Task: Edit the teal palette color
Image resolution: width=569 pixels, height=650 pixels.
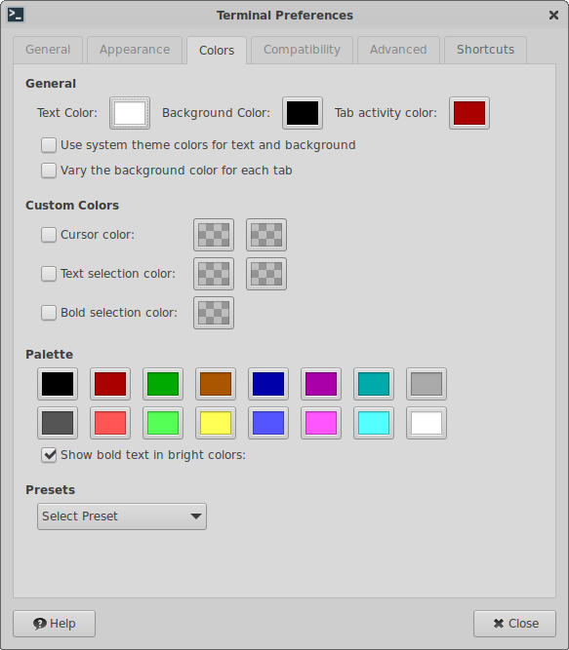Action: point(374,384)
